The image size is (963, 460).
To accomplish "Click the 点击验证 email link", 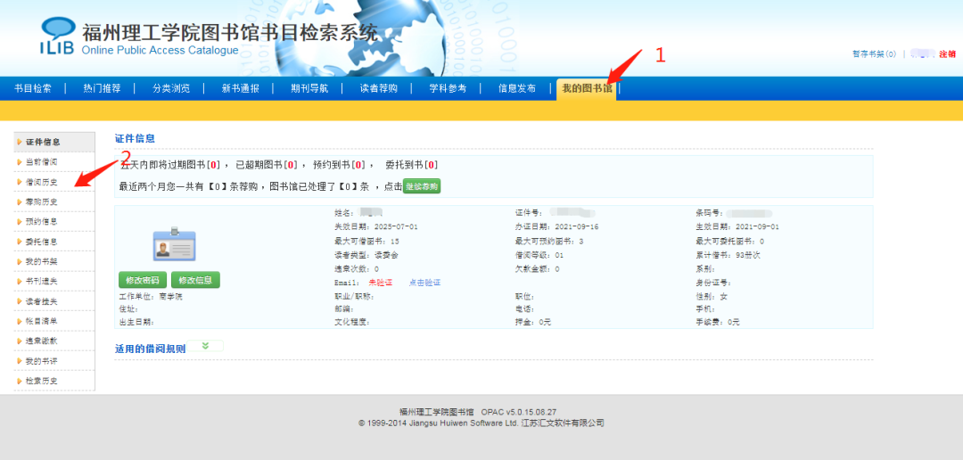I will point(425,283).
